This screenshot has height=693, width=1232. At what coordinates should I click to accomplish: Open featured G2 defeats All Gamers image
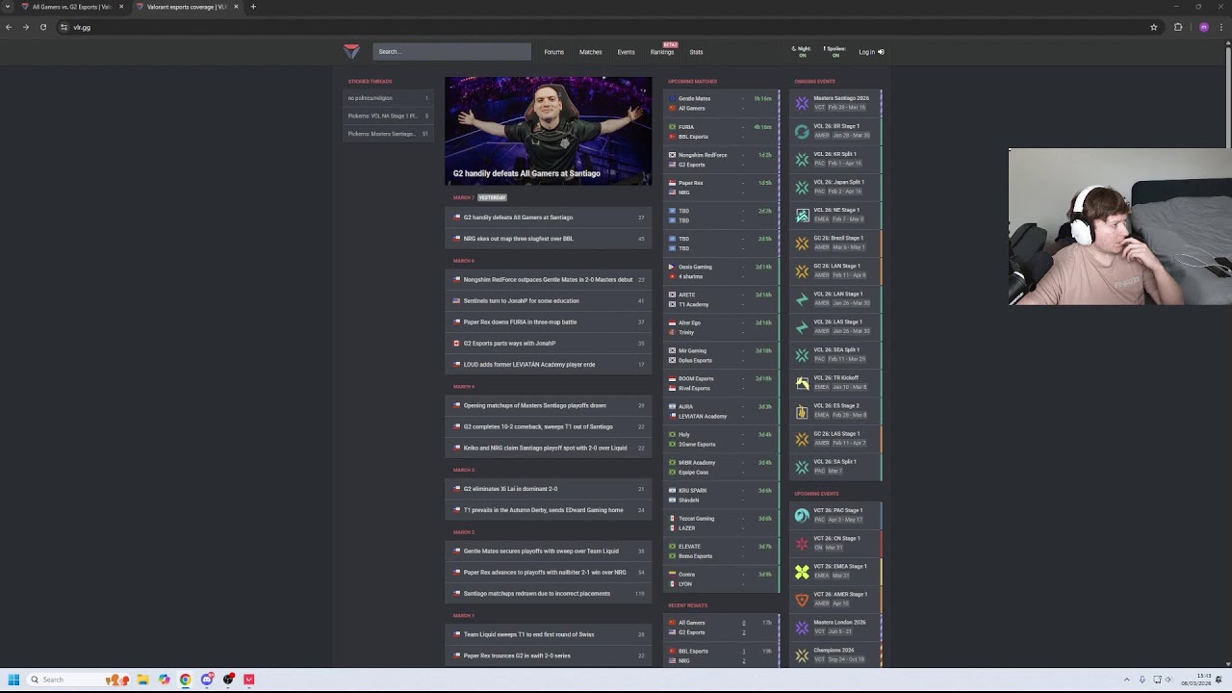pyautogui.click(x=549, y=131)
